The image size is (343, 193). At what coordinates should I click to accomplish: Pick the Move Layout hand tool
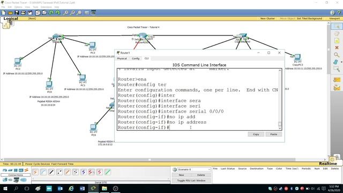tap(337, 33)
